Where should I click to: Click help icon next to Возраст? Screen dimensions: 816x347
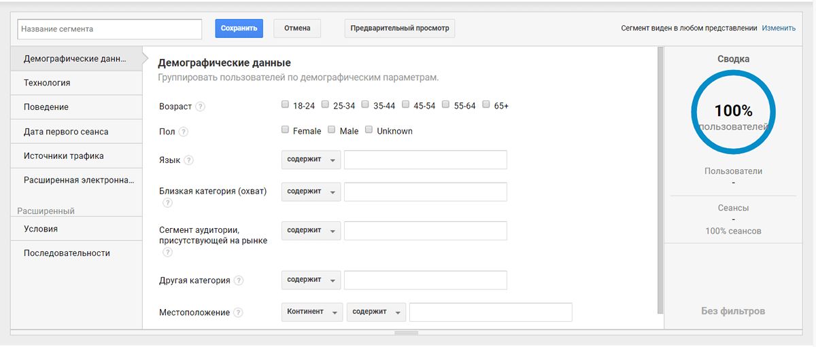coord(200,107)
